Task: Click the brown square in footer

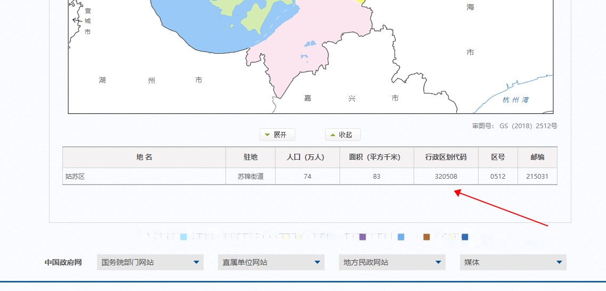Action: click(426, 237)
